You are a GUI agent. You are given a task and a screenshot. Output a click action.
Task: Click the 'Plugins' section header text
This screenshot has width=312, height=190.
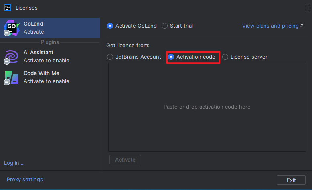[50, 42]
